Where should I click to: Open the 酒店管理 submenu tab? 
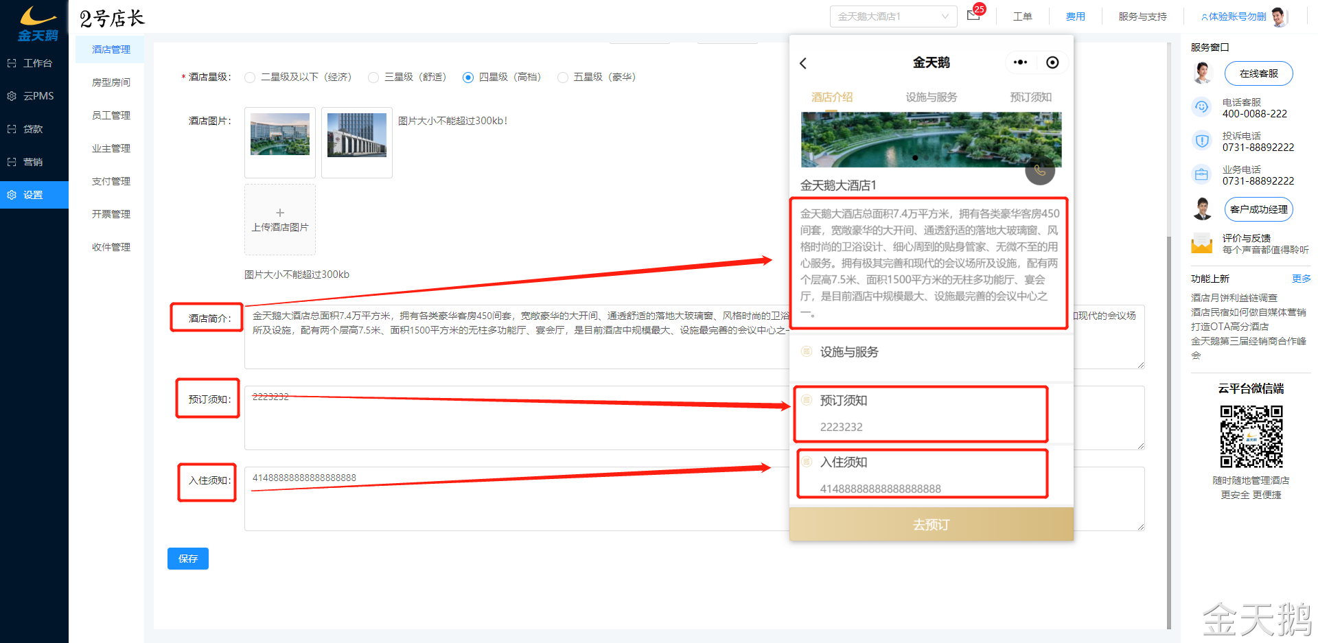tap(111, 49)
